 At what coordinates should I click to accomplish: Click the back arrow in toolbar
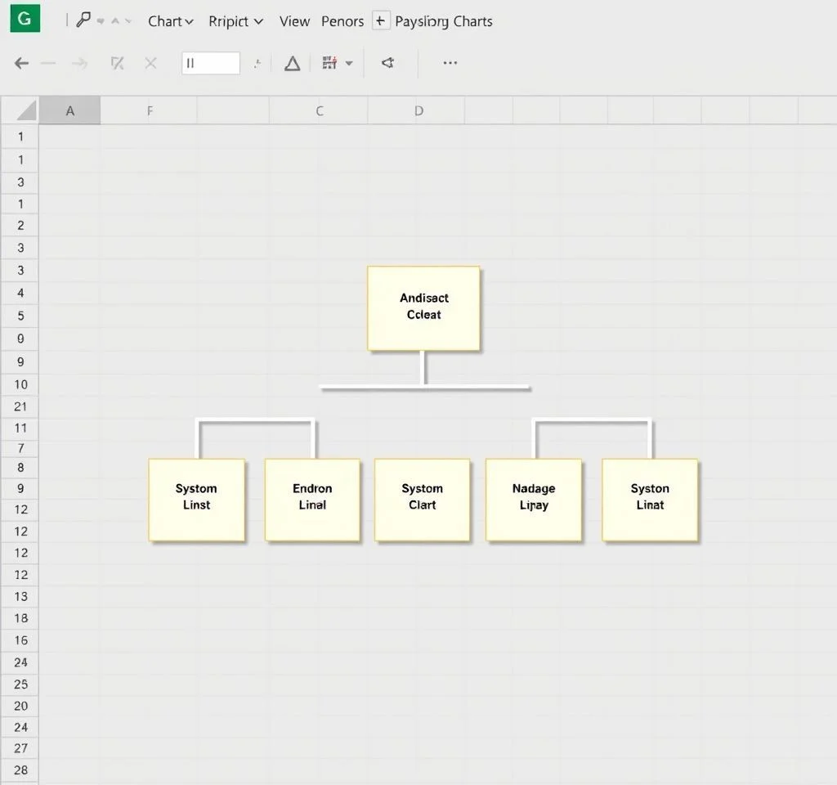(x=22, y=63)
